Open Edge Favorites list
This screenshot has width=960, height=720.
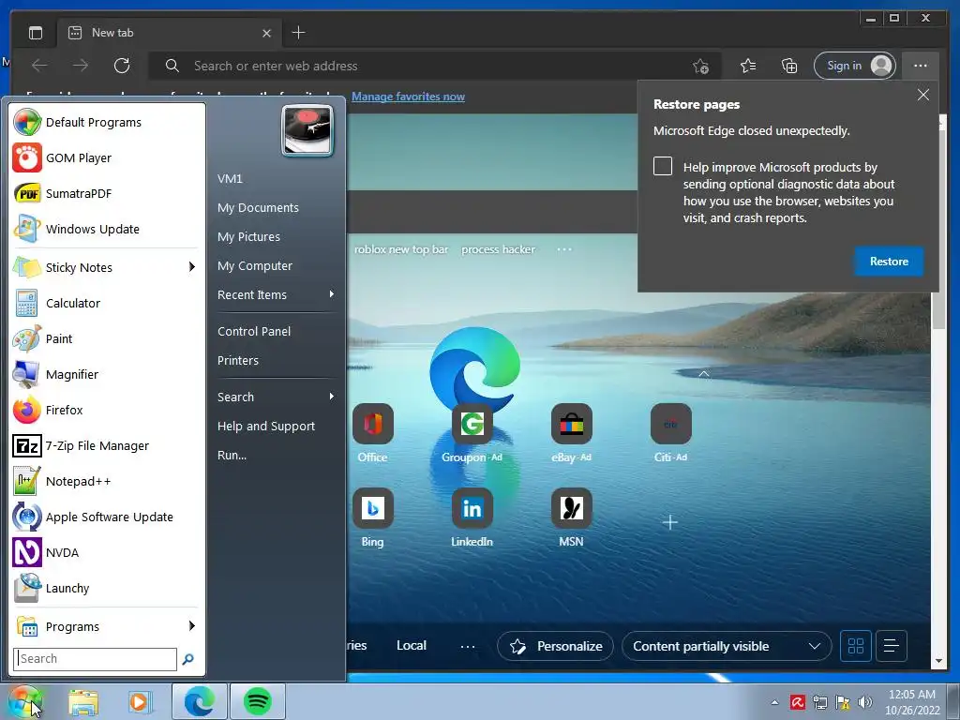pos(748,66)
